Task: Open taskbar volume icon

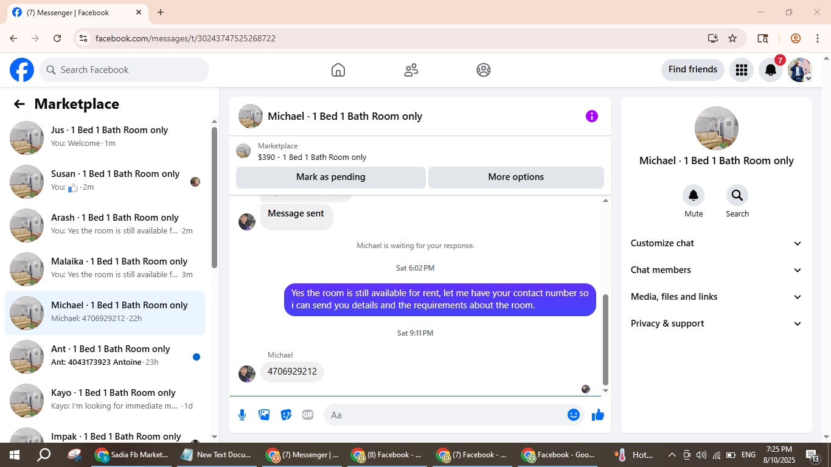Action: click(701, 455)
